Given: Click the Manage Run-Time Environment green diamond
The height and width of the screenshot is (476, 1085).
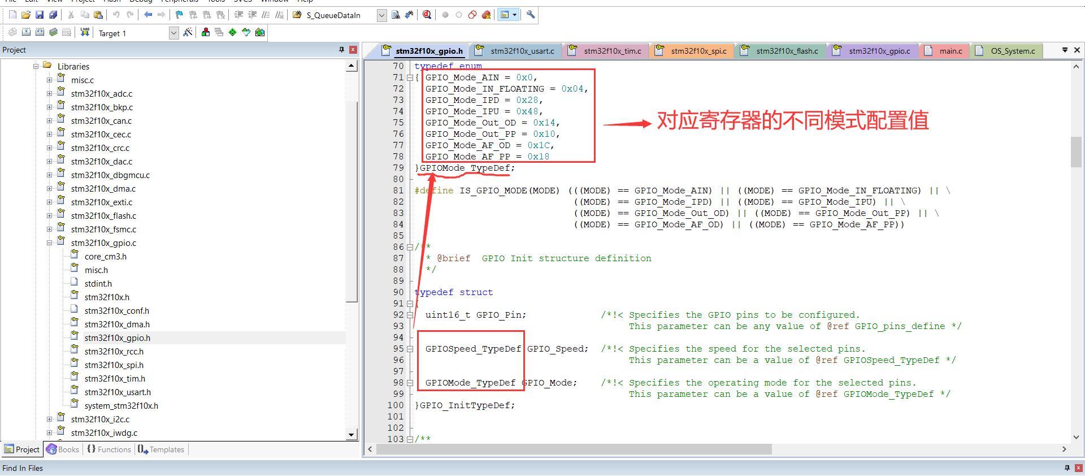Looking at the screenshot, I should coord(232,33).
